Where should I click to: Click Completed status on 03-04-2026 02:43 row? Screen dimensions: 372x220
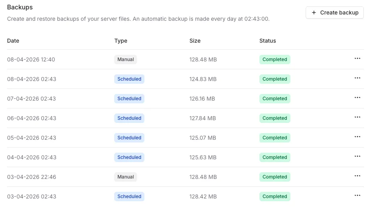tap(275, 197)
